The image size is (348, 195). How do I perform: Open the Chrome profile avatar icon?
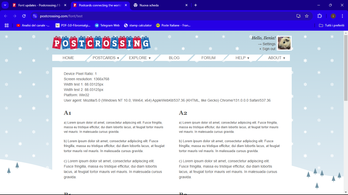[333, 16]
